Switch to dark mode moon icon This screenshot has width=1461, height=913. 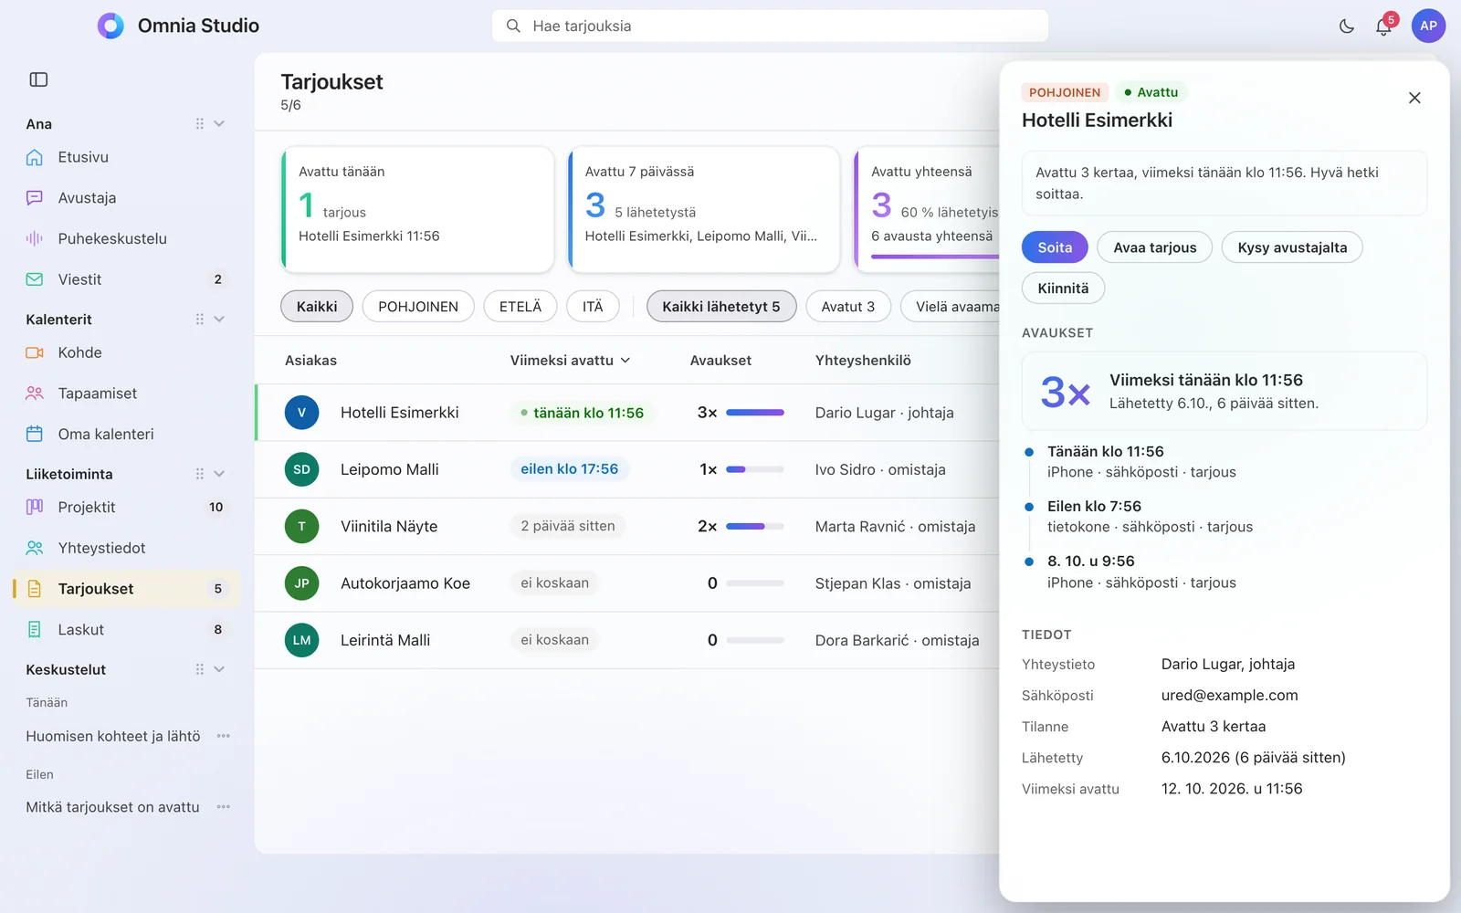(x=1347, y=26)
